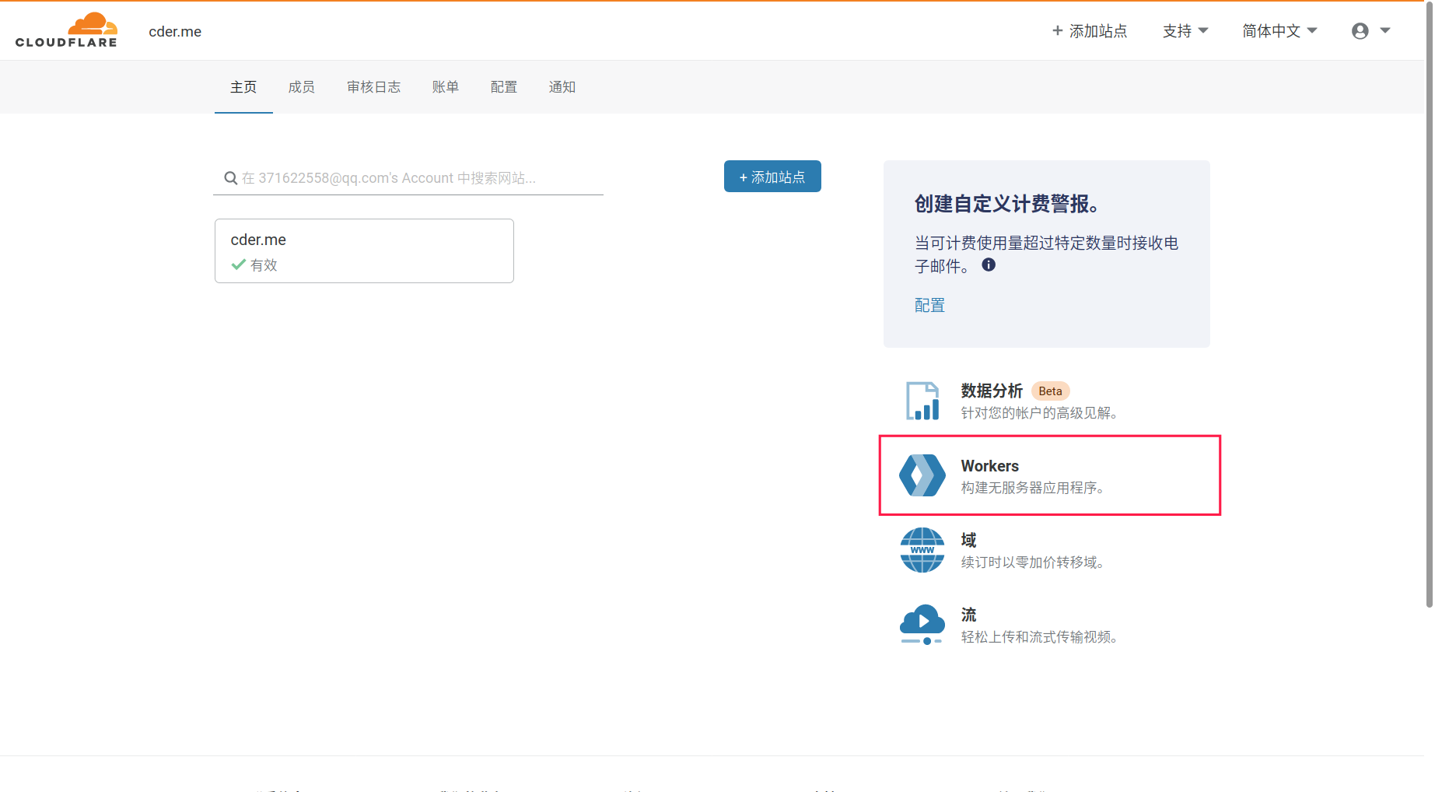Screen dimensions: 1435x792
Task: Open the user account avatar menu
Action: [1360, 31]
